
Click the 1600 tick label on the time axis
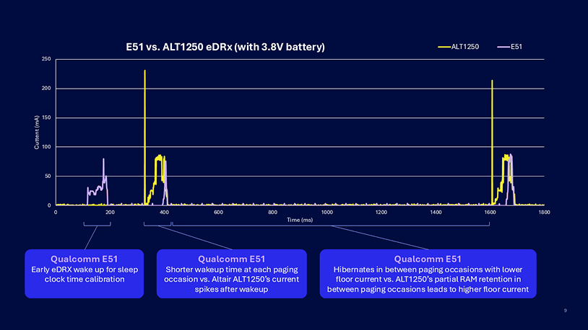[490, 212]
